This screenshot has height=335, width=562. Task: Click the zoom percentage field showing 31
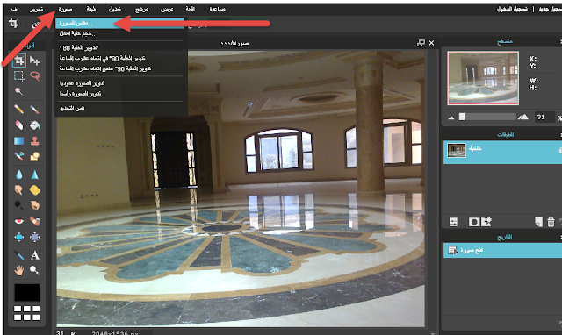(544, 117)
